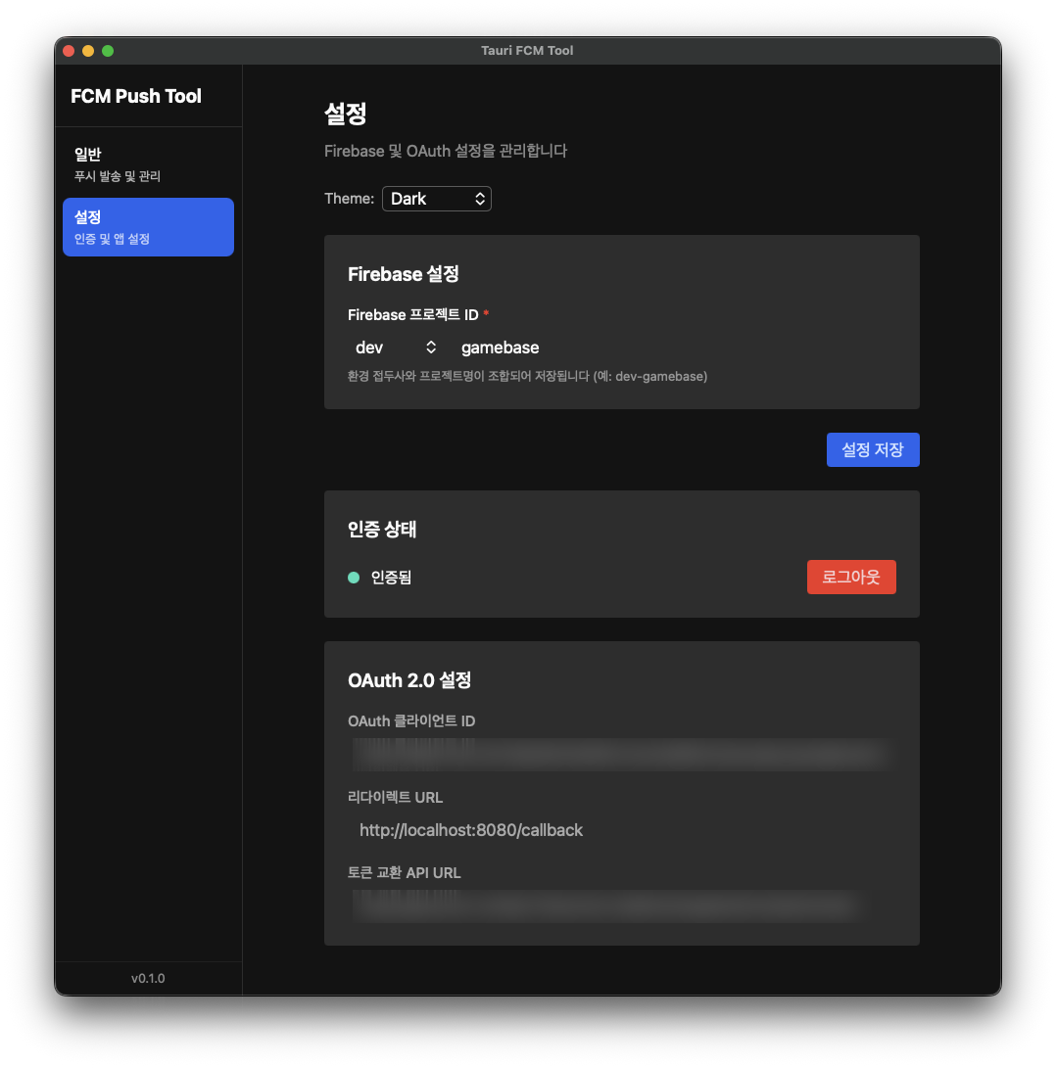Open the Theme Dark dropdown
The image size is (1056, 1068).
[x=436, y=199]
